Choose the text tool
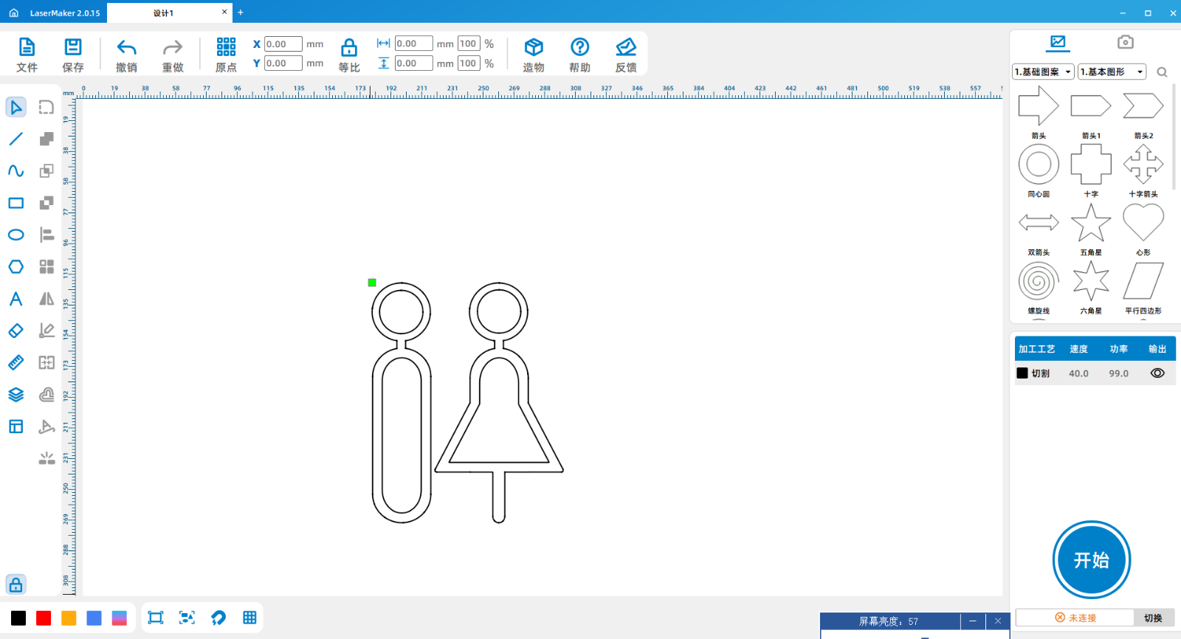 pos(16,299)
